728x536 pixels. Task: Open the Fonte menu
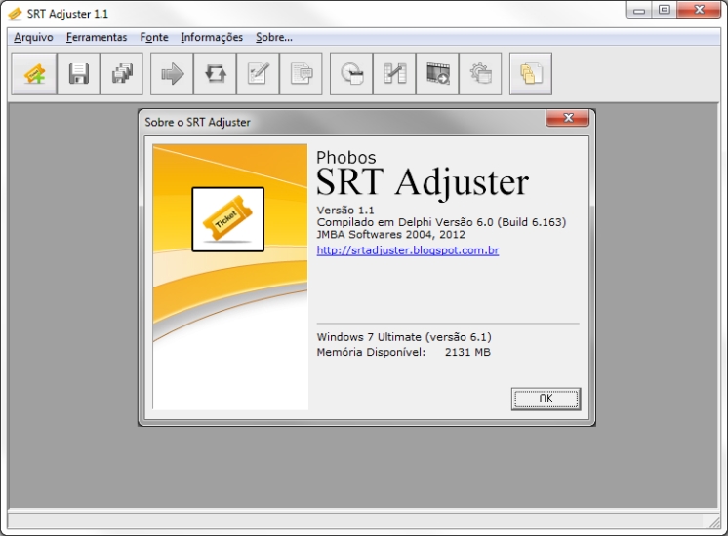pyautogui.click(x=154, y=38)
